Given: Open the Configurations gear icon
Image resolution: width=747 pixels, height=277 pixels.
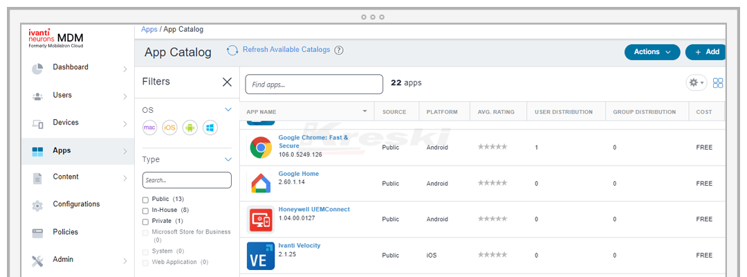Looking at the screenshot, I should pyautogui.click(x=37, y=206).
